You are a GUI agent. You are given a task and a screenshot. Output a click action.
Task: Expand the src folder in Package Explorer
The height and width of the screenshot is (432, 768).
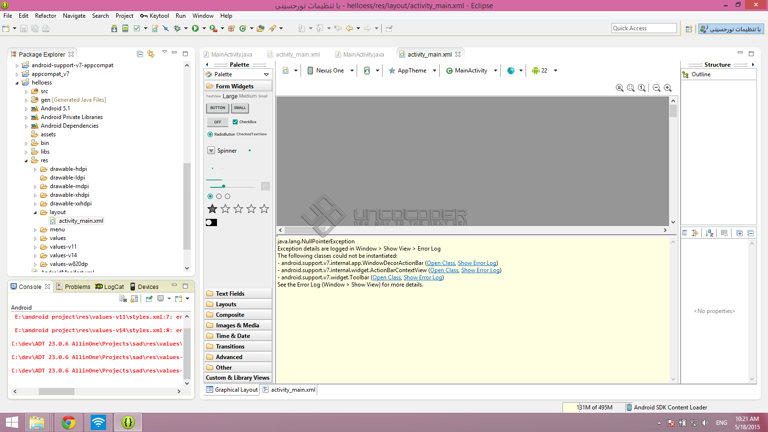pyautogui.click(x=26, y=91)
